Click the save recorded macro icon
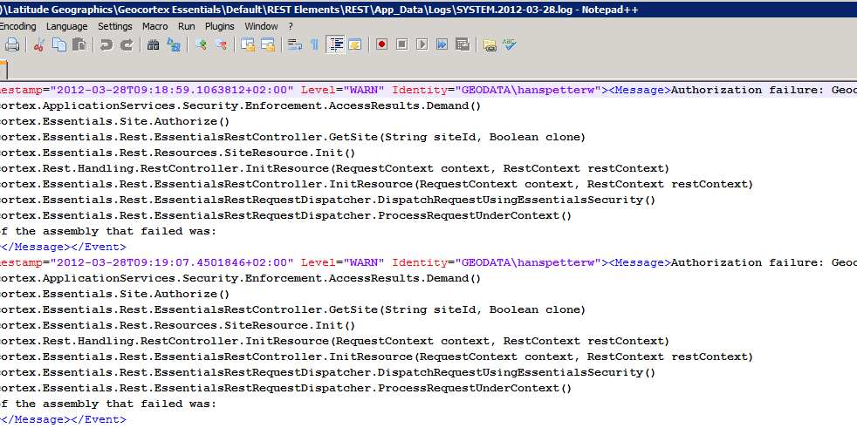This screenshot has height=428, width=857. click(x=463, y=44)
